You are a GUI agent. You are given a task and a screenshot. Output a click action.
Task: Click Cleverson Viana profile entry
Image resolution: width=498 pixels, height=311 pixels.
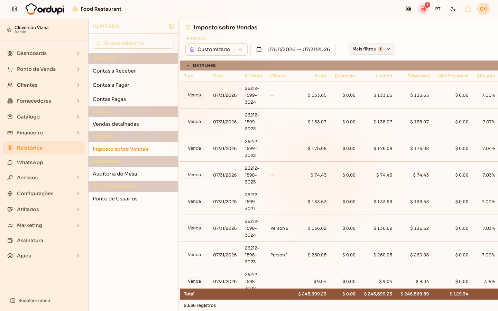pyautogui.click(x=44, y=30)
